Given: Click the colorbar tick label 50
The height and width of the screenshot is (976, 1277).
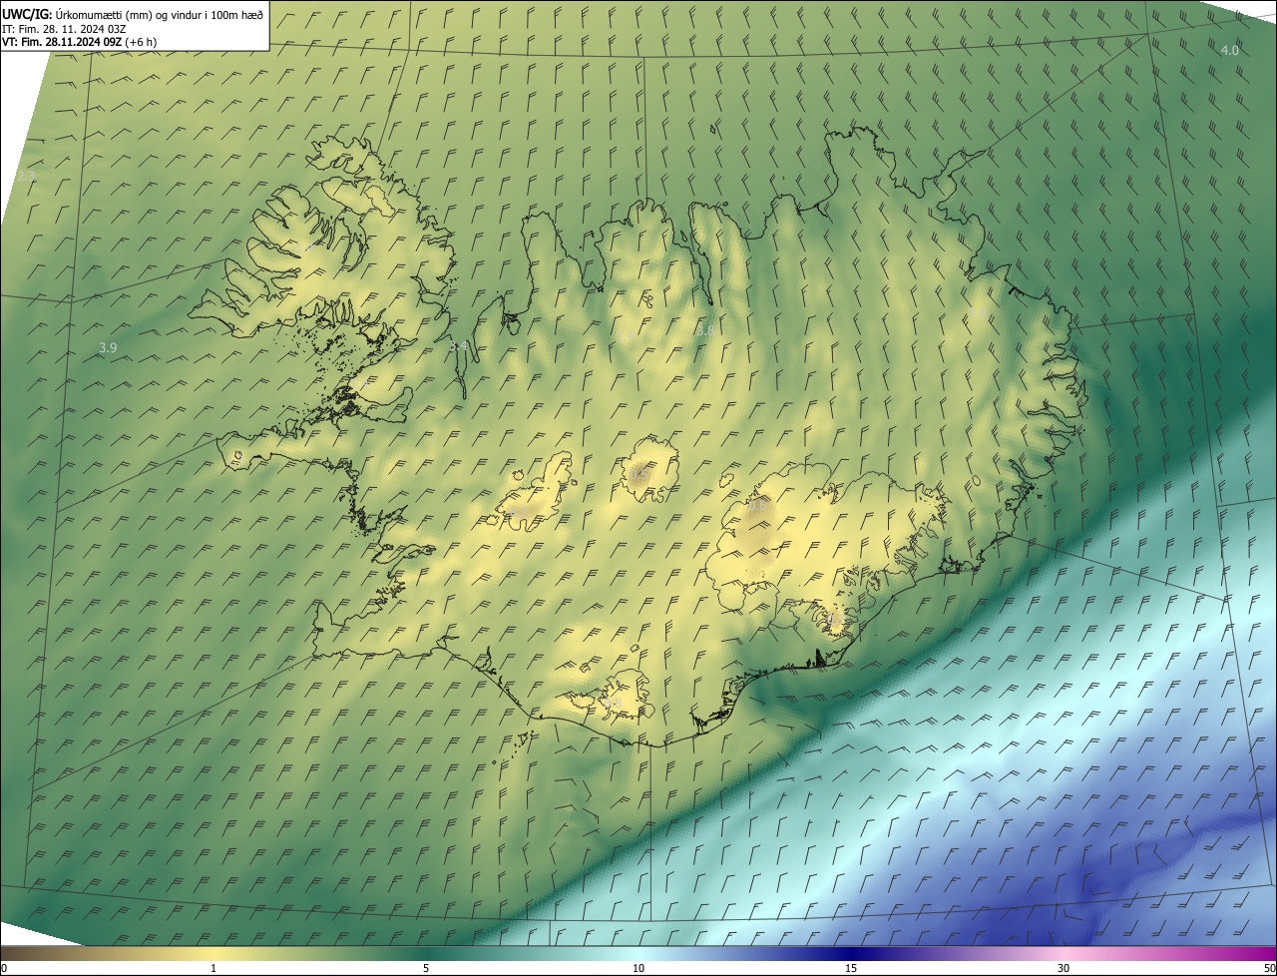Looking at the screenshot, I should [1269, 969].
